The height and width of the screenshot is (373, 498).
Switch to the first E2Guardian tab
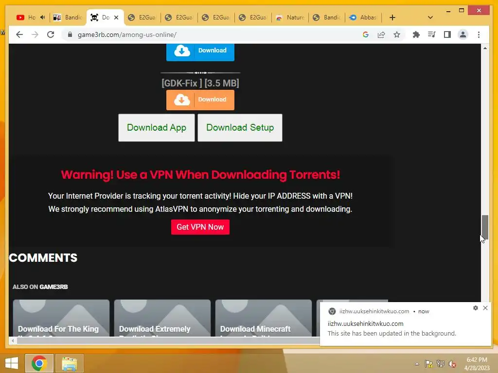[x=142, y=17]
